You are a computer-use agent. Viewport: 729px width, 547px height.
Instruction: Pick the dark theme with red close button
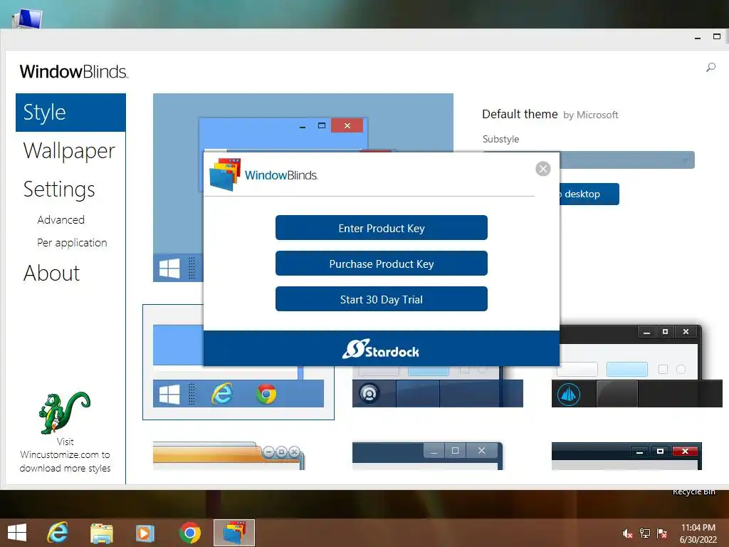pyautogui.click(x=626, y=456)
